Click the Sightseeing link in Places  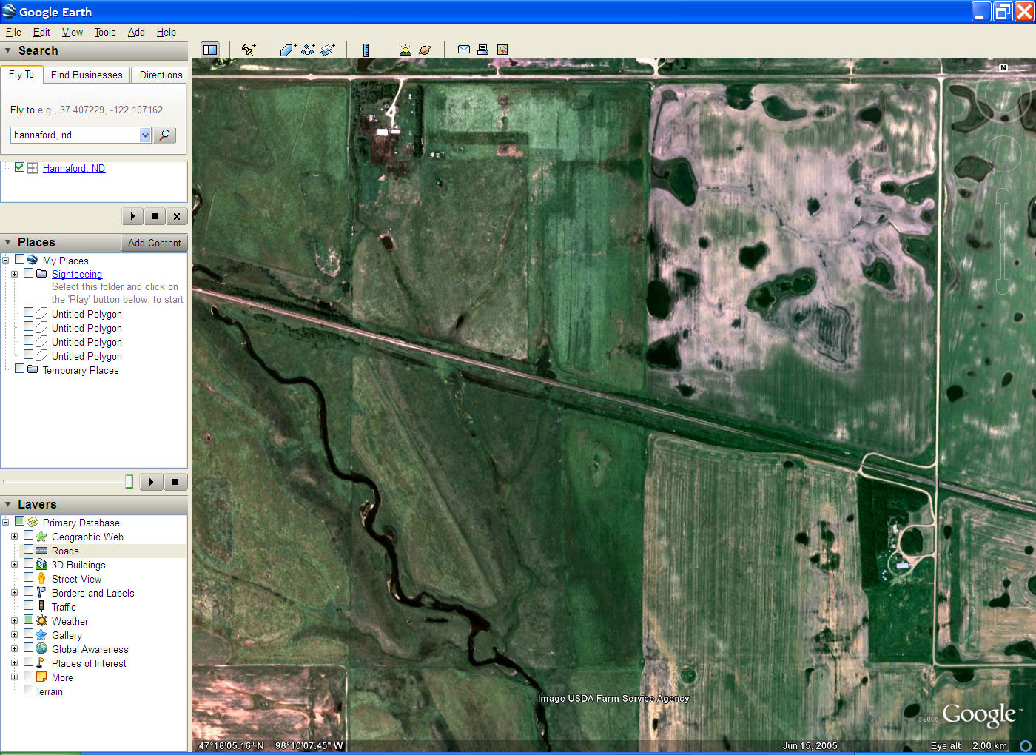77,274
